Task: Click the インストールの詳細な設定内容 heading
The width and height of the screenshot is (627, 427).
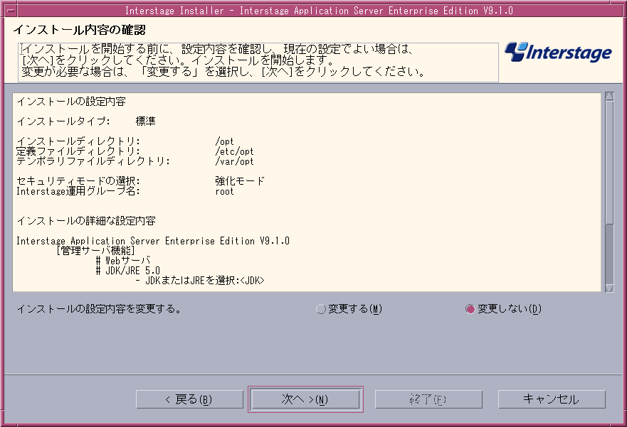Action: pos(86,221)
